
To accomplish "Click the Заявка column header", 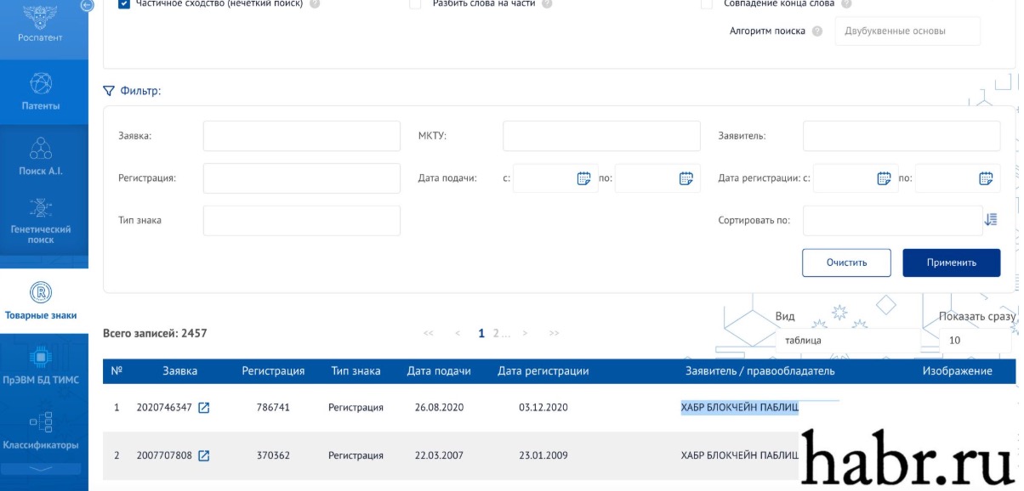I will coord(180,371).
